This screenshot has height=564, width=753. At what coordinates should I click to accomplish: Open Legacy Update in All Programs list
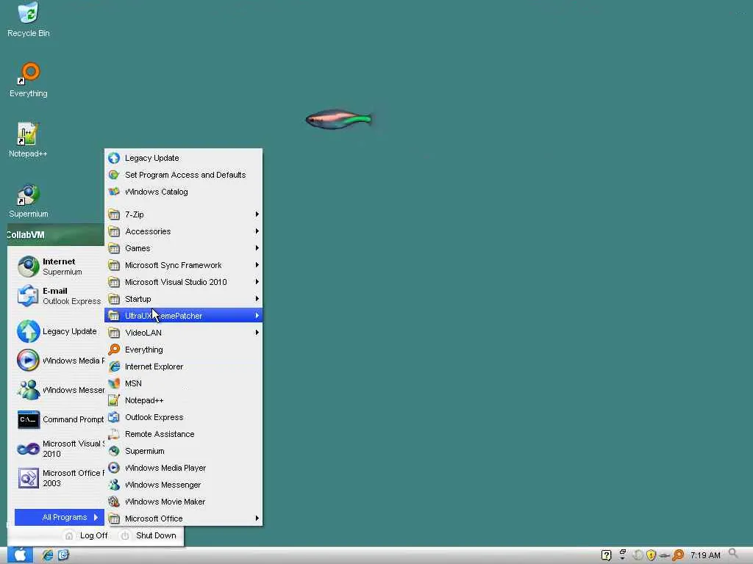click(x=183, y=158)
